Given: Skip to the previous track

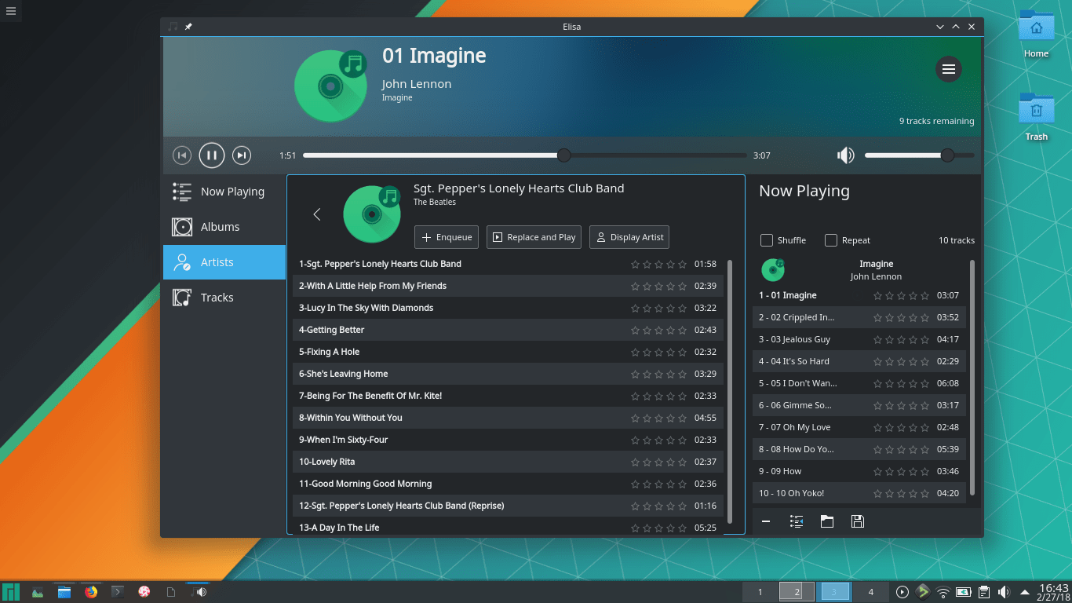Looking at the screenshot, I should tap(181, 155).
